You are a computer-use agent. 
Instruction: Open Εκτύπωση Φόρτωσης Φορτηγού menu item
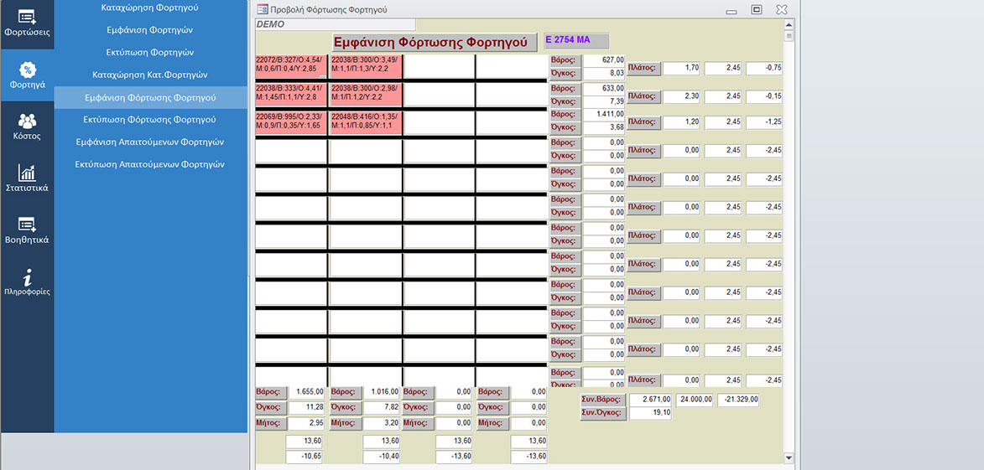149,120
